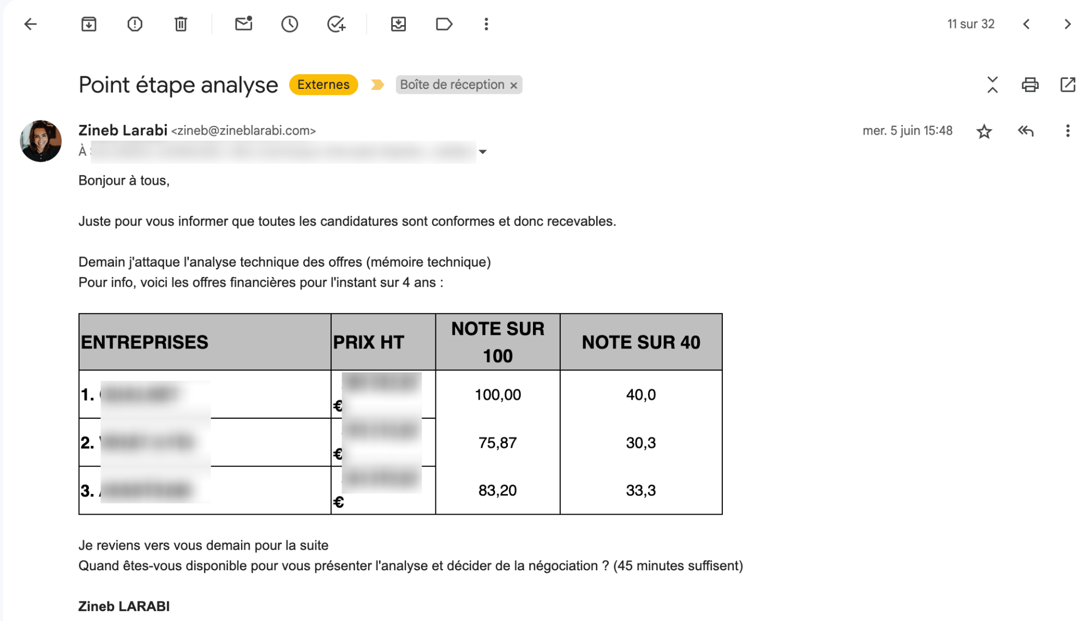
Task: Toggle the Externes label on email
Action: (x=323, y=84)
